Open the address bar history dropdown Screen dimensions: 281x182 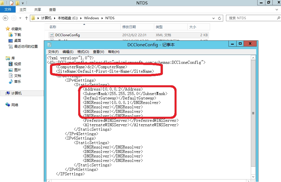(x=214, y=18)
